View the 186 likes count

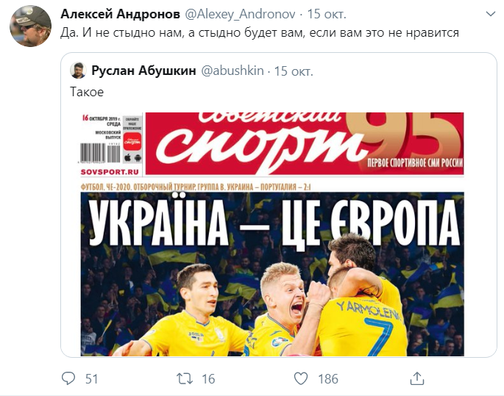pyautogui.click(x=328, y=379)
